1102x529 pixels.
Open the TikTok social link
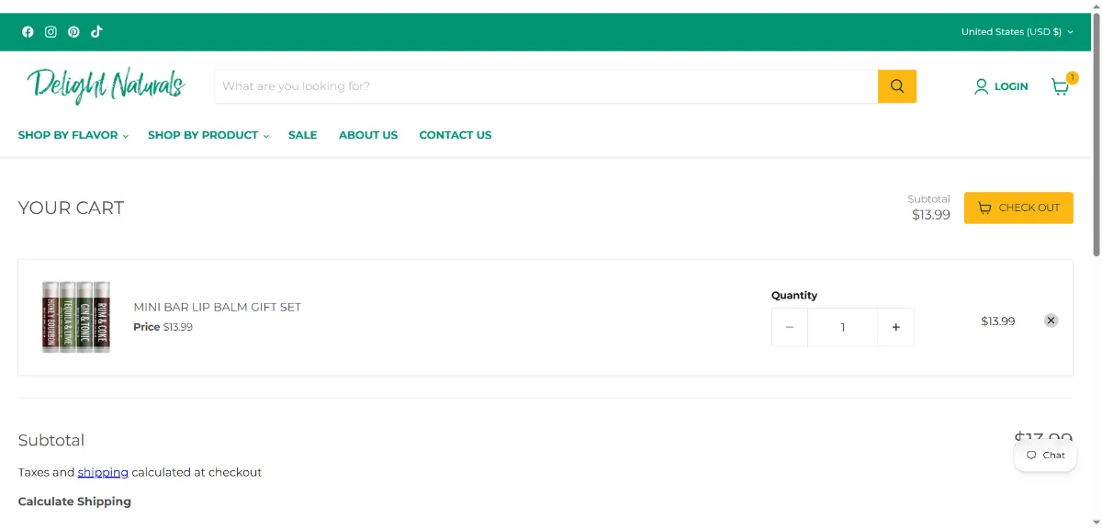[x=96, y=31]
